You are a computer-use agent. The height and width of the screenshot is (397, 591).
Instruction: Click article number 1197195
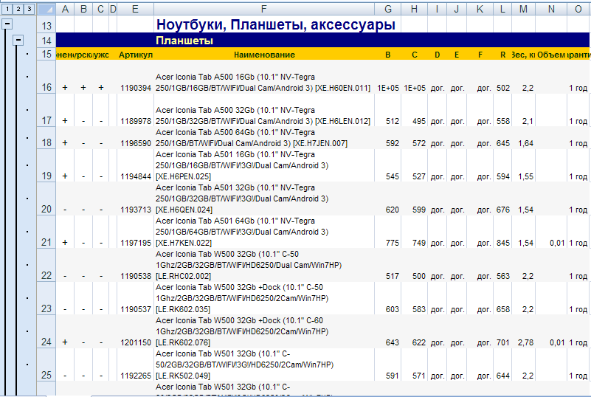[x=136, y=244]
